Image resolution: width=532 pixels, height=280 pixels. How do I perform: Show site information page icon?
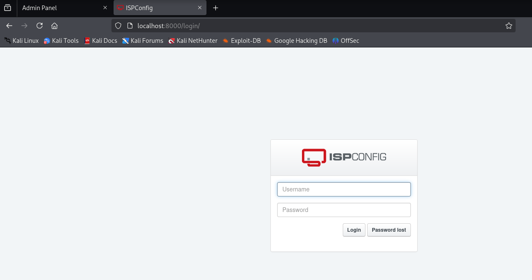(x=130, y=26)
